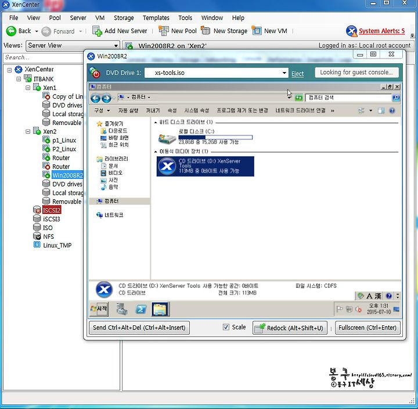Click the Add New Server icon
Screen dimensions: 418x409
[x=97, y=31]
